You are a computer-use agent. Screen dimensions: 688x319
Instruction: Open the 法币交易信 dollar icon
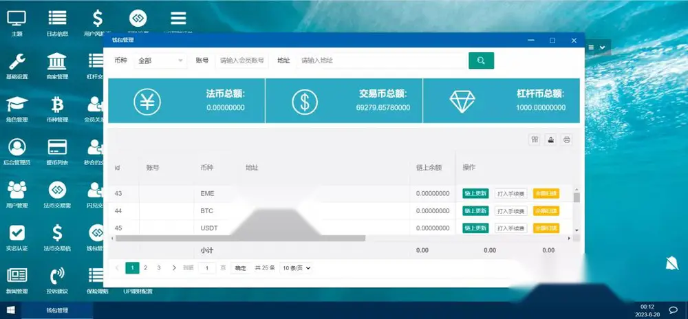tap(58, 232)
